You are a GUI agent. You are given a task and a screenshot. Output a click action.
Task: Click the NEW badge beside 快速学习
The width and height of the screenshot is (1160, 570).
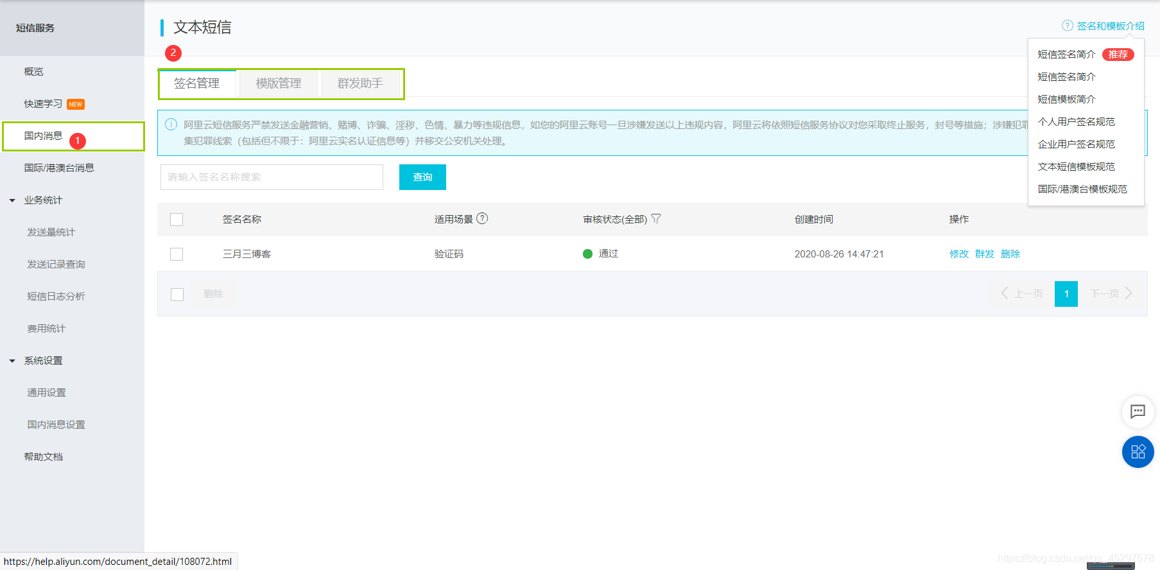[76, 104]
